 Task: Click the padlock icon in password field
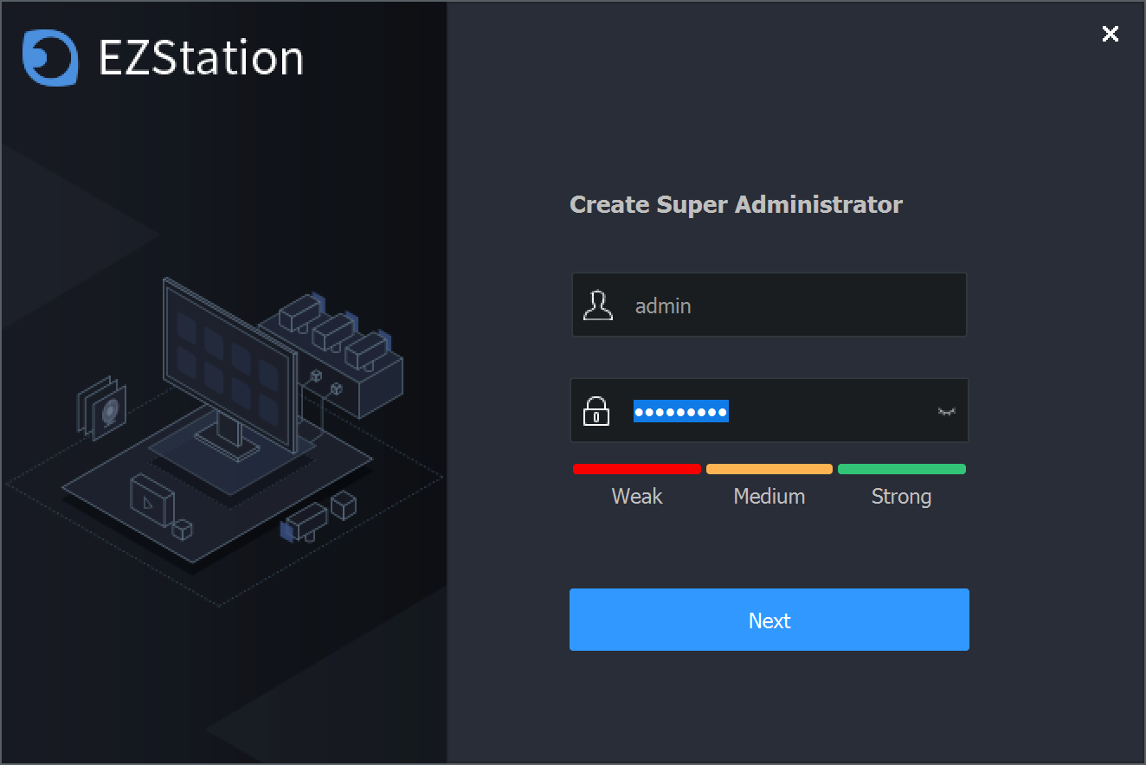tap(596, 411)
